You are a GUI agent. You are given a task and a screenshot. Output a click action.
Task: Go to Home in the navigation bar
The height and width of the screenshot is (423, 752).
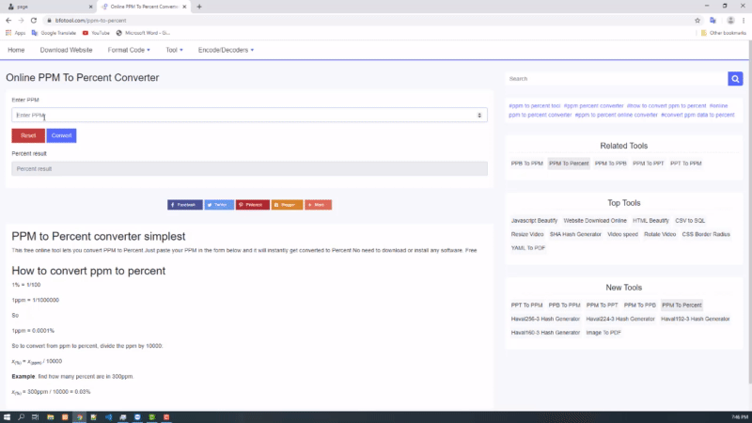point(16,49)
